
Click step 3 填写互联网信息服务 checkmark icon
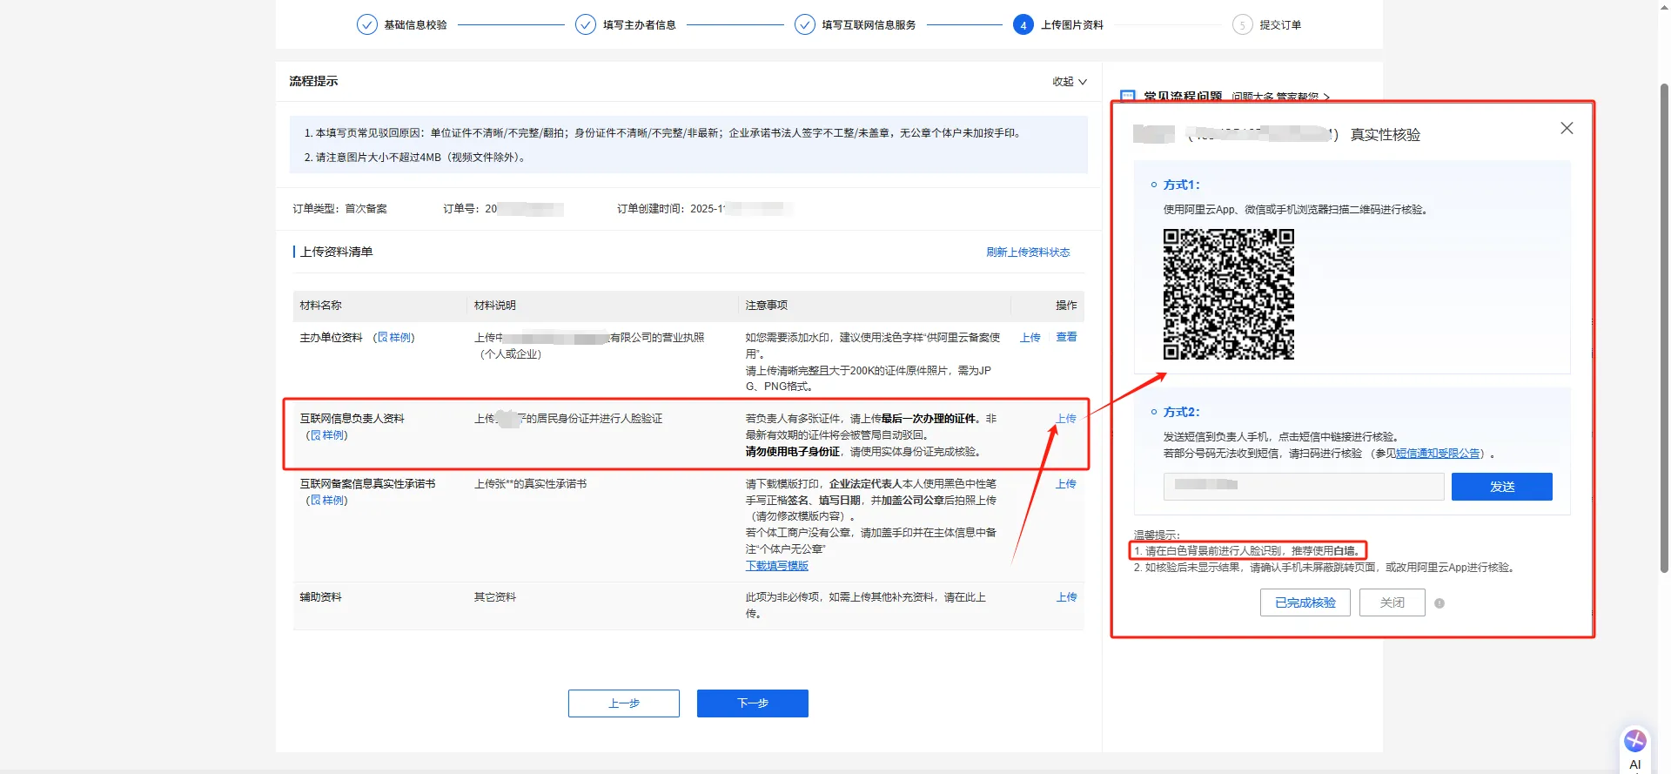(804, 24)
